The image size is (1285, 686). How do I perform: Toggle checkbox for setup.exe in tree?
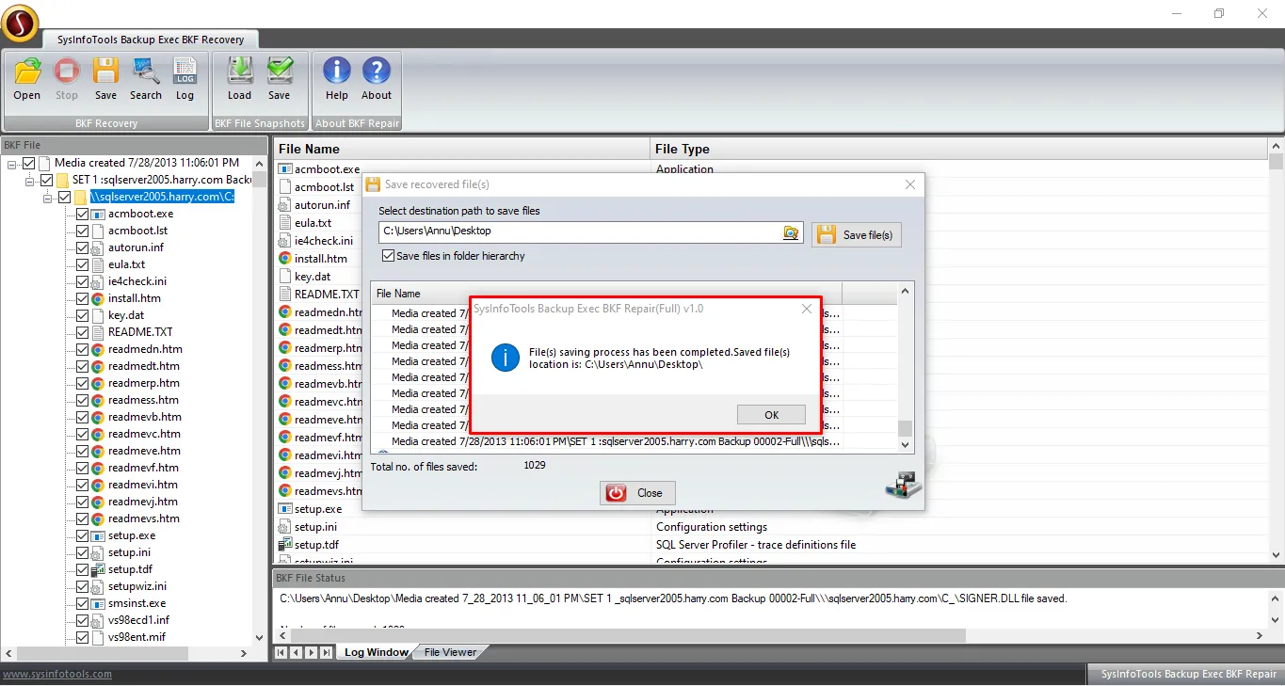(82, 535)
